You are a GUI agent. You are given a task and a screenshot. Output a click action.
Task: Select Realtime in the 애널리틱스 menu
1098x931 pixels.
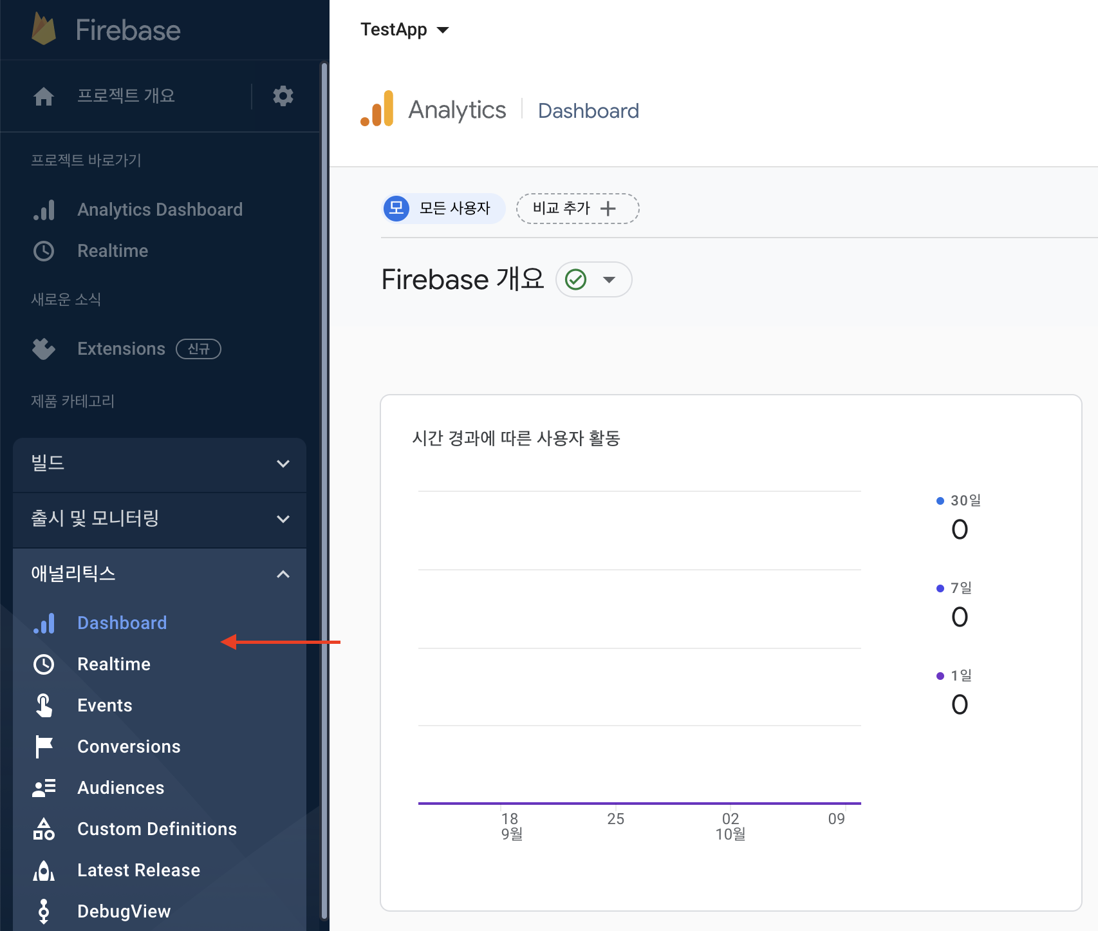click(114, 664)
